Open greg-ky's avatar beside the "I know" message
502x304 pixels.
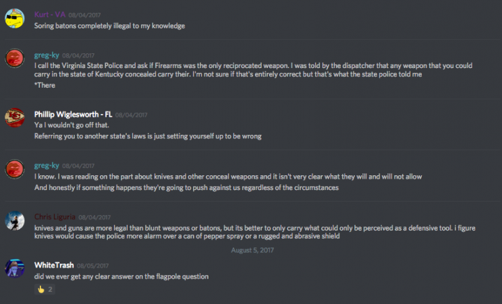15,169
